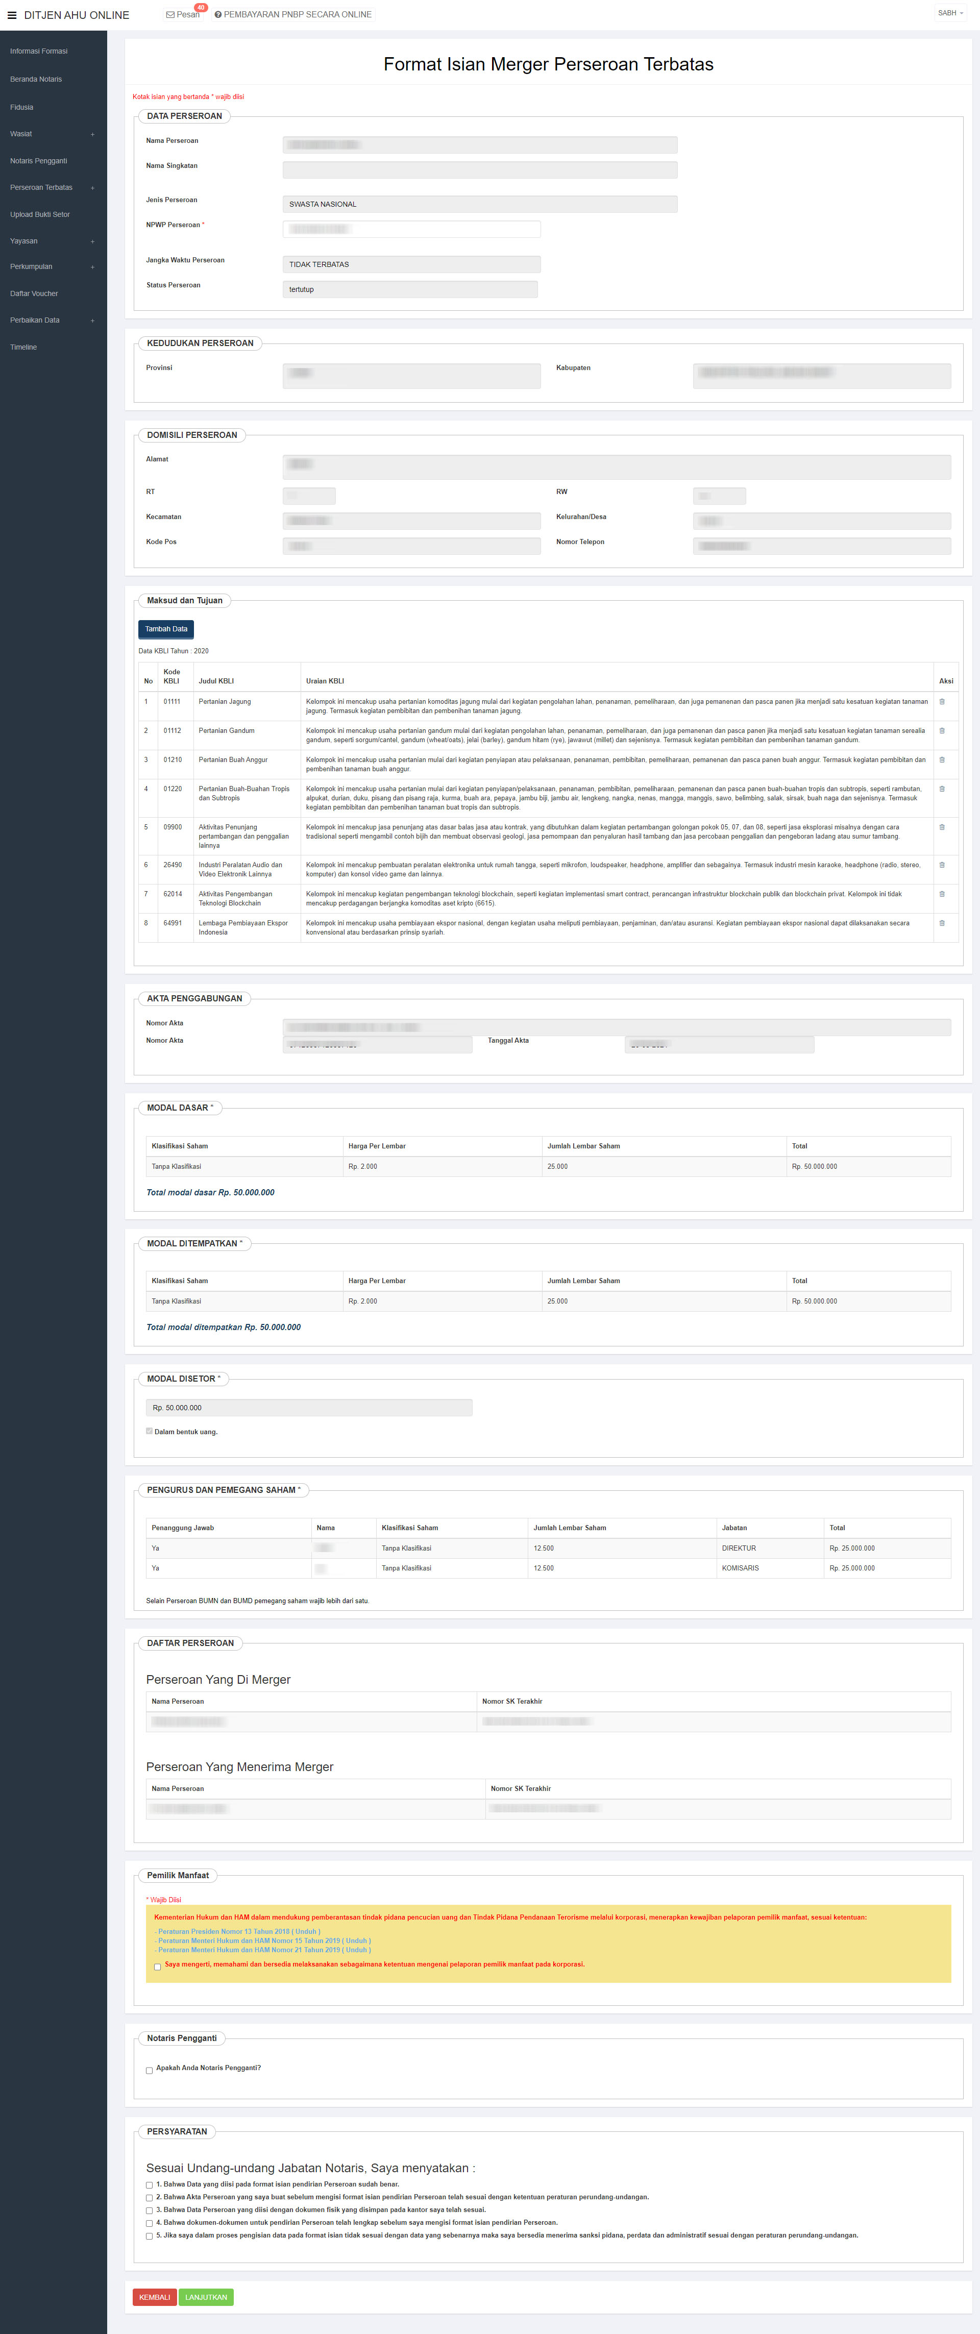Viewport: 980px width, 2334px height.
Task: Delete the Lembaga Pembiayaan Ekspor row
Action: coord(942,923)
